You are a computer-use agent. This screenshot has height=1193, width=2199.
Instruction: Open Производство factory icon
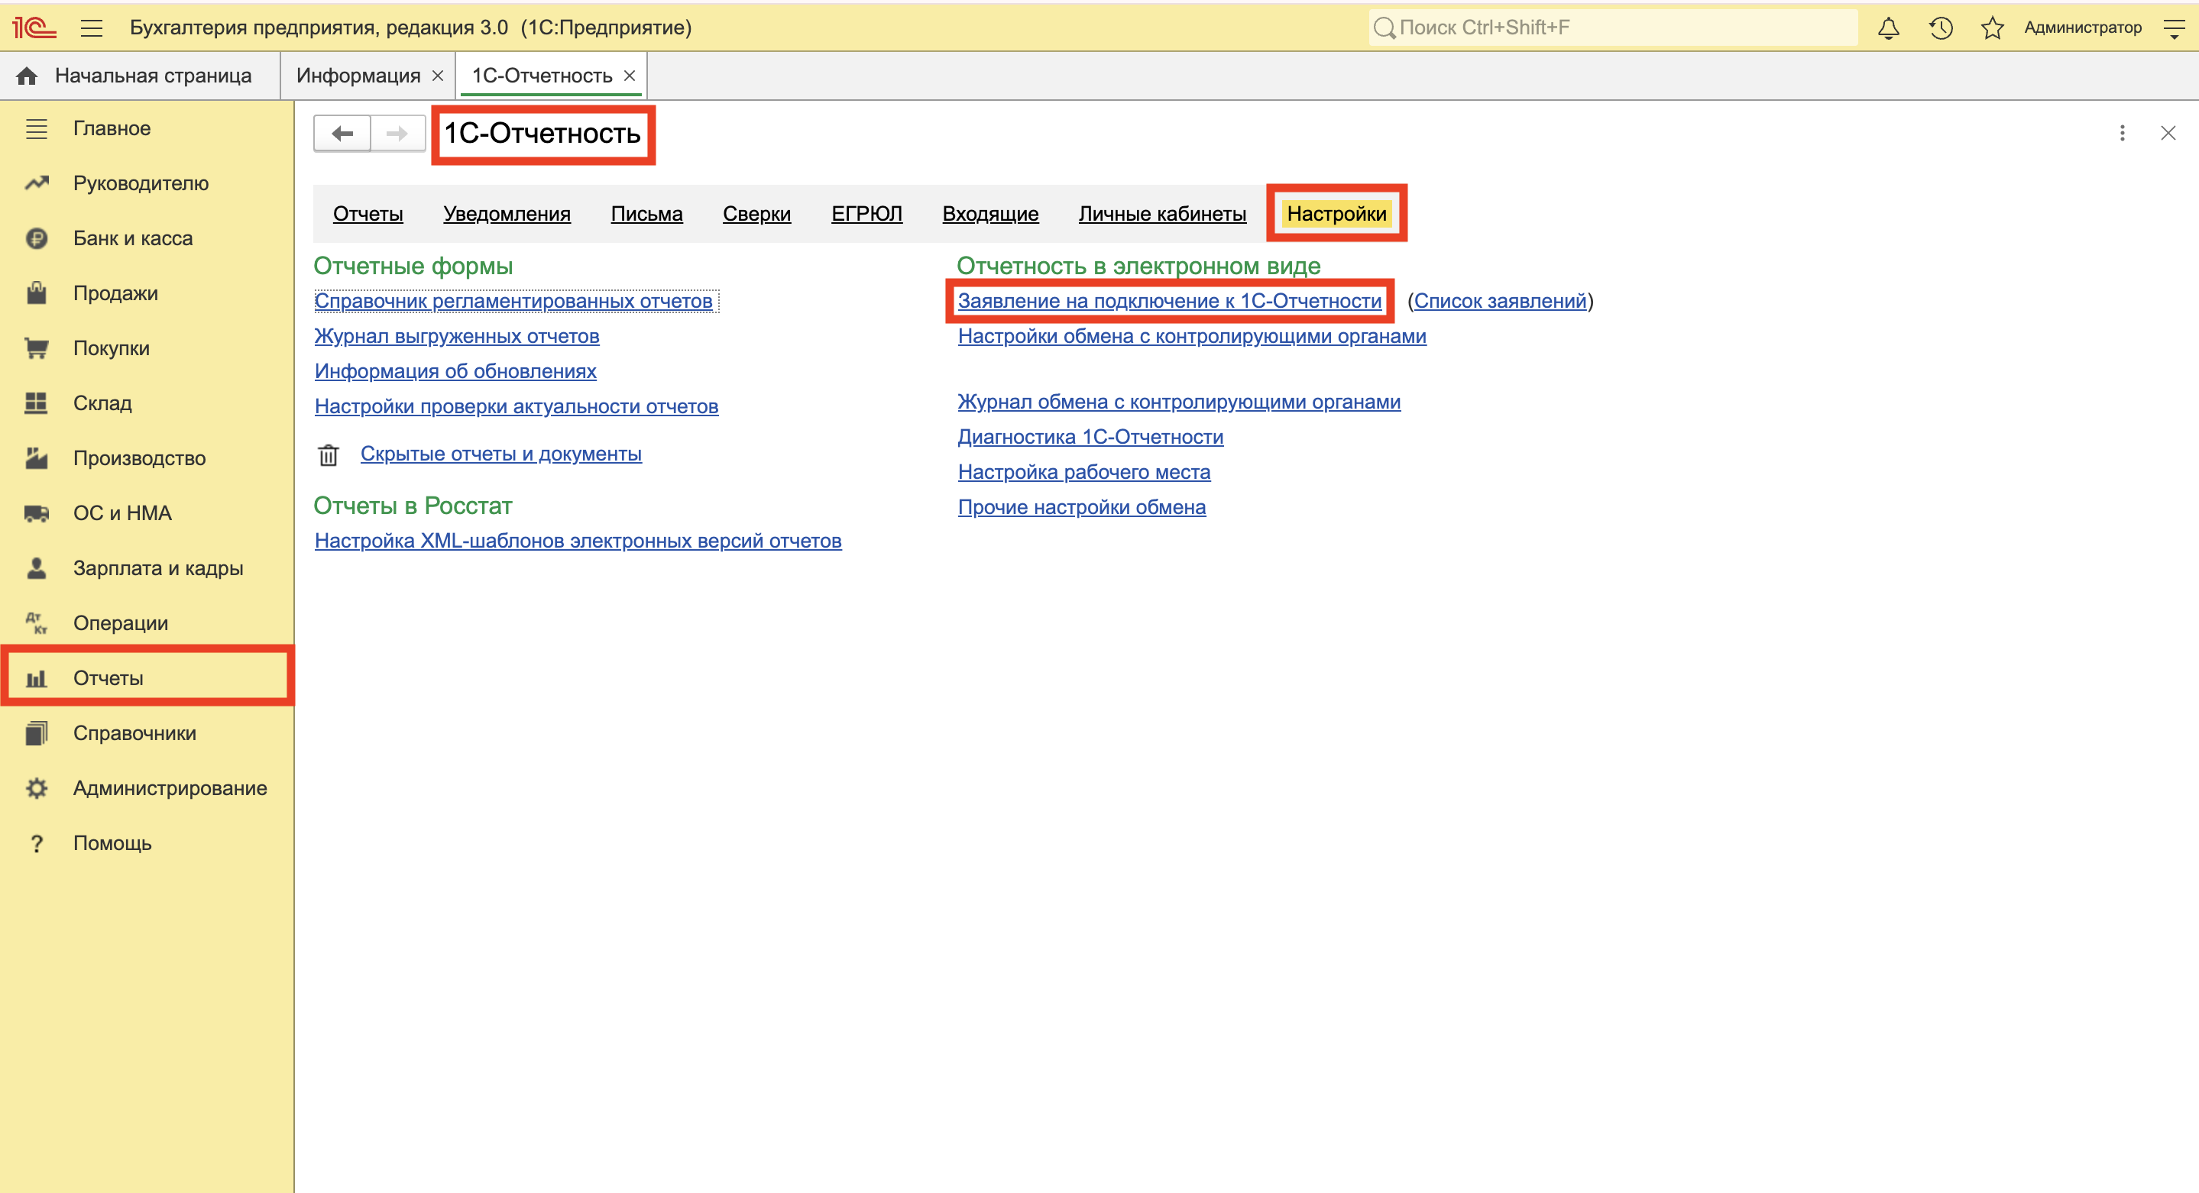click(x=36, y=458)
